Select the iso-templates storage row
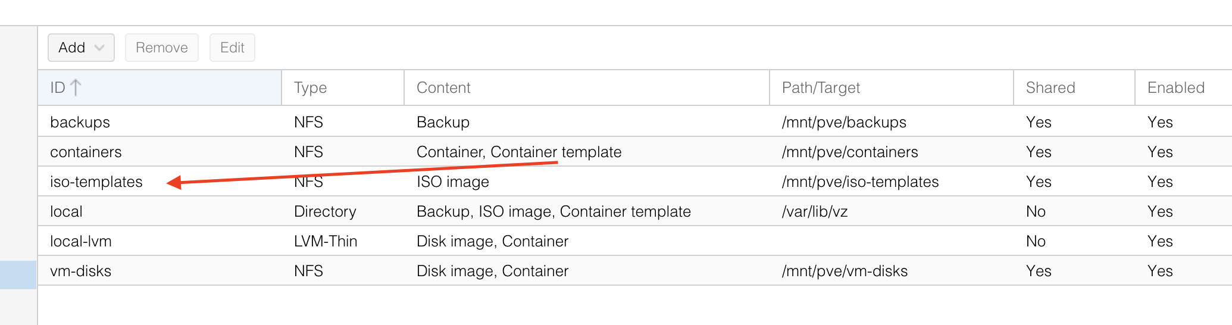Image resolution: width=1232 pixels, height=325 pixels. point(96,182)
